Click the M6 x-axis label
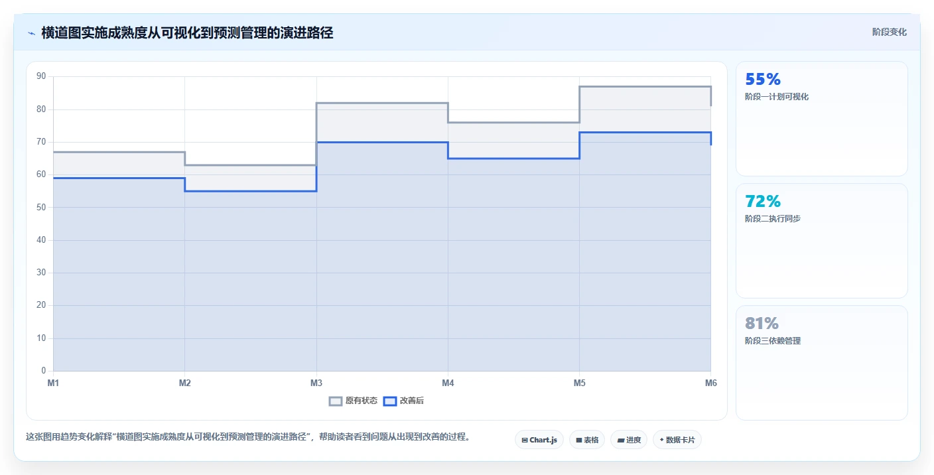The width and height of the screenshot is (934, 475). click(x=711, y=383)
